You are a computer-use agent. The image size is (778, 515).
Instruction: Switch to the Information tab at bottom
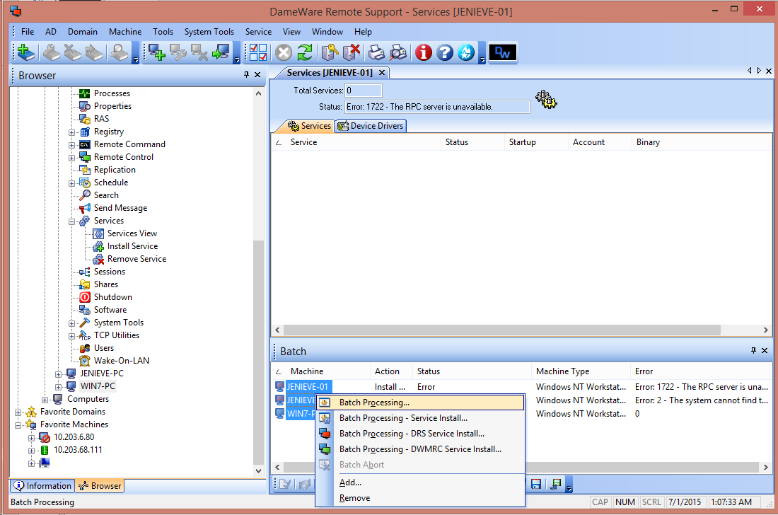tap(42, 486)
